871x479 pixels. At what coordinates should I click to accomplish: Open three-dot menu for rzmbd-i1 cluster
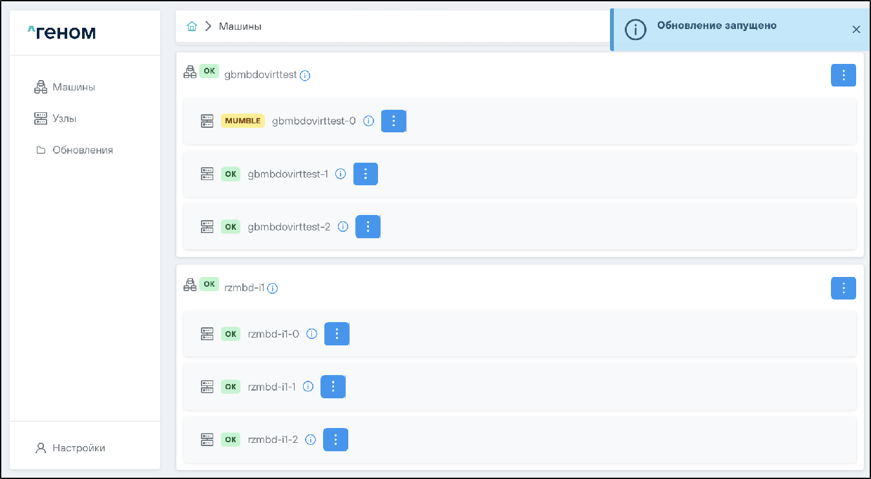click(843, 288)
